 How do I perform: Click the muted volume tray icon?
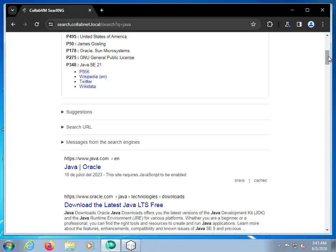tap(303, 246)
